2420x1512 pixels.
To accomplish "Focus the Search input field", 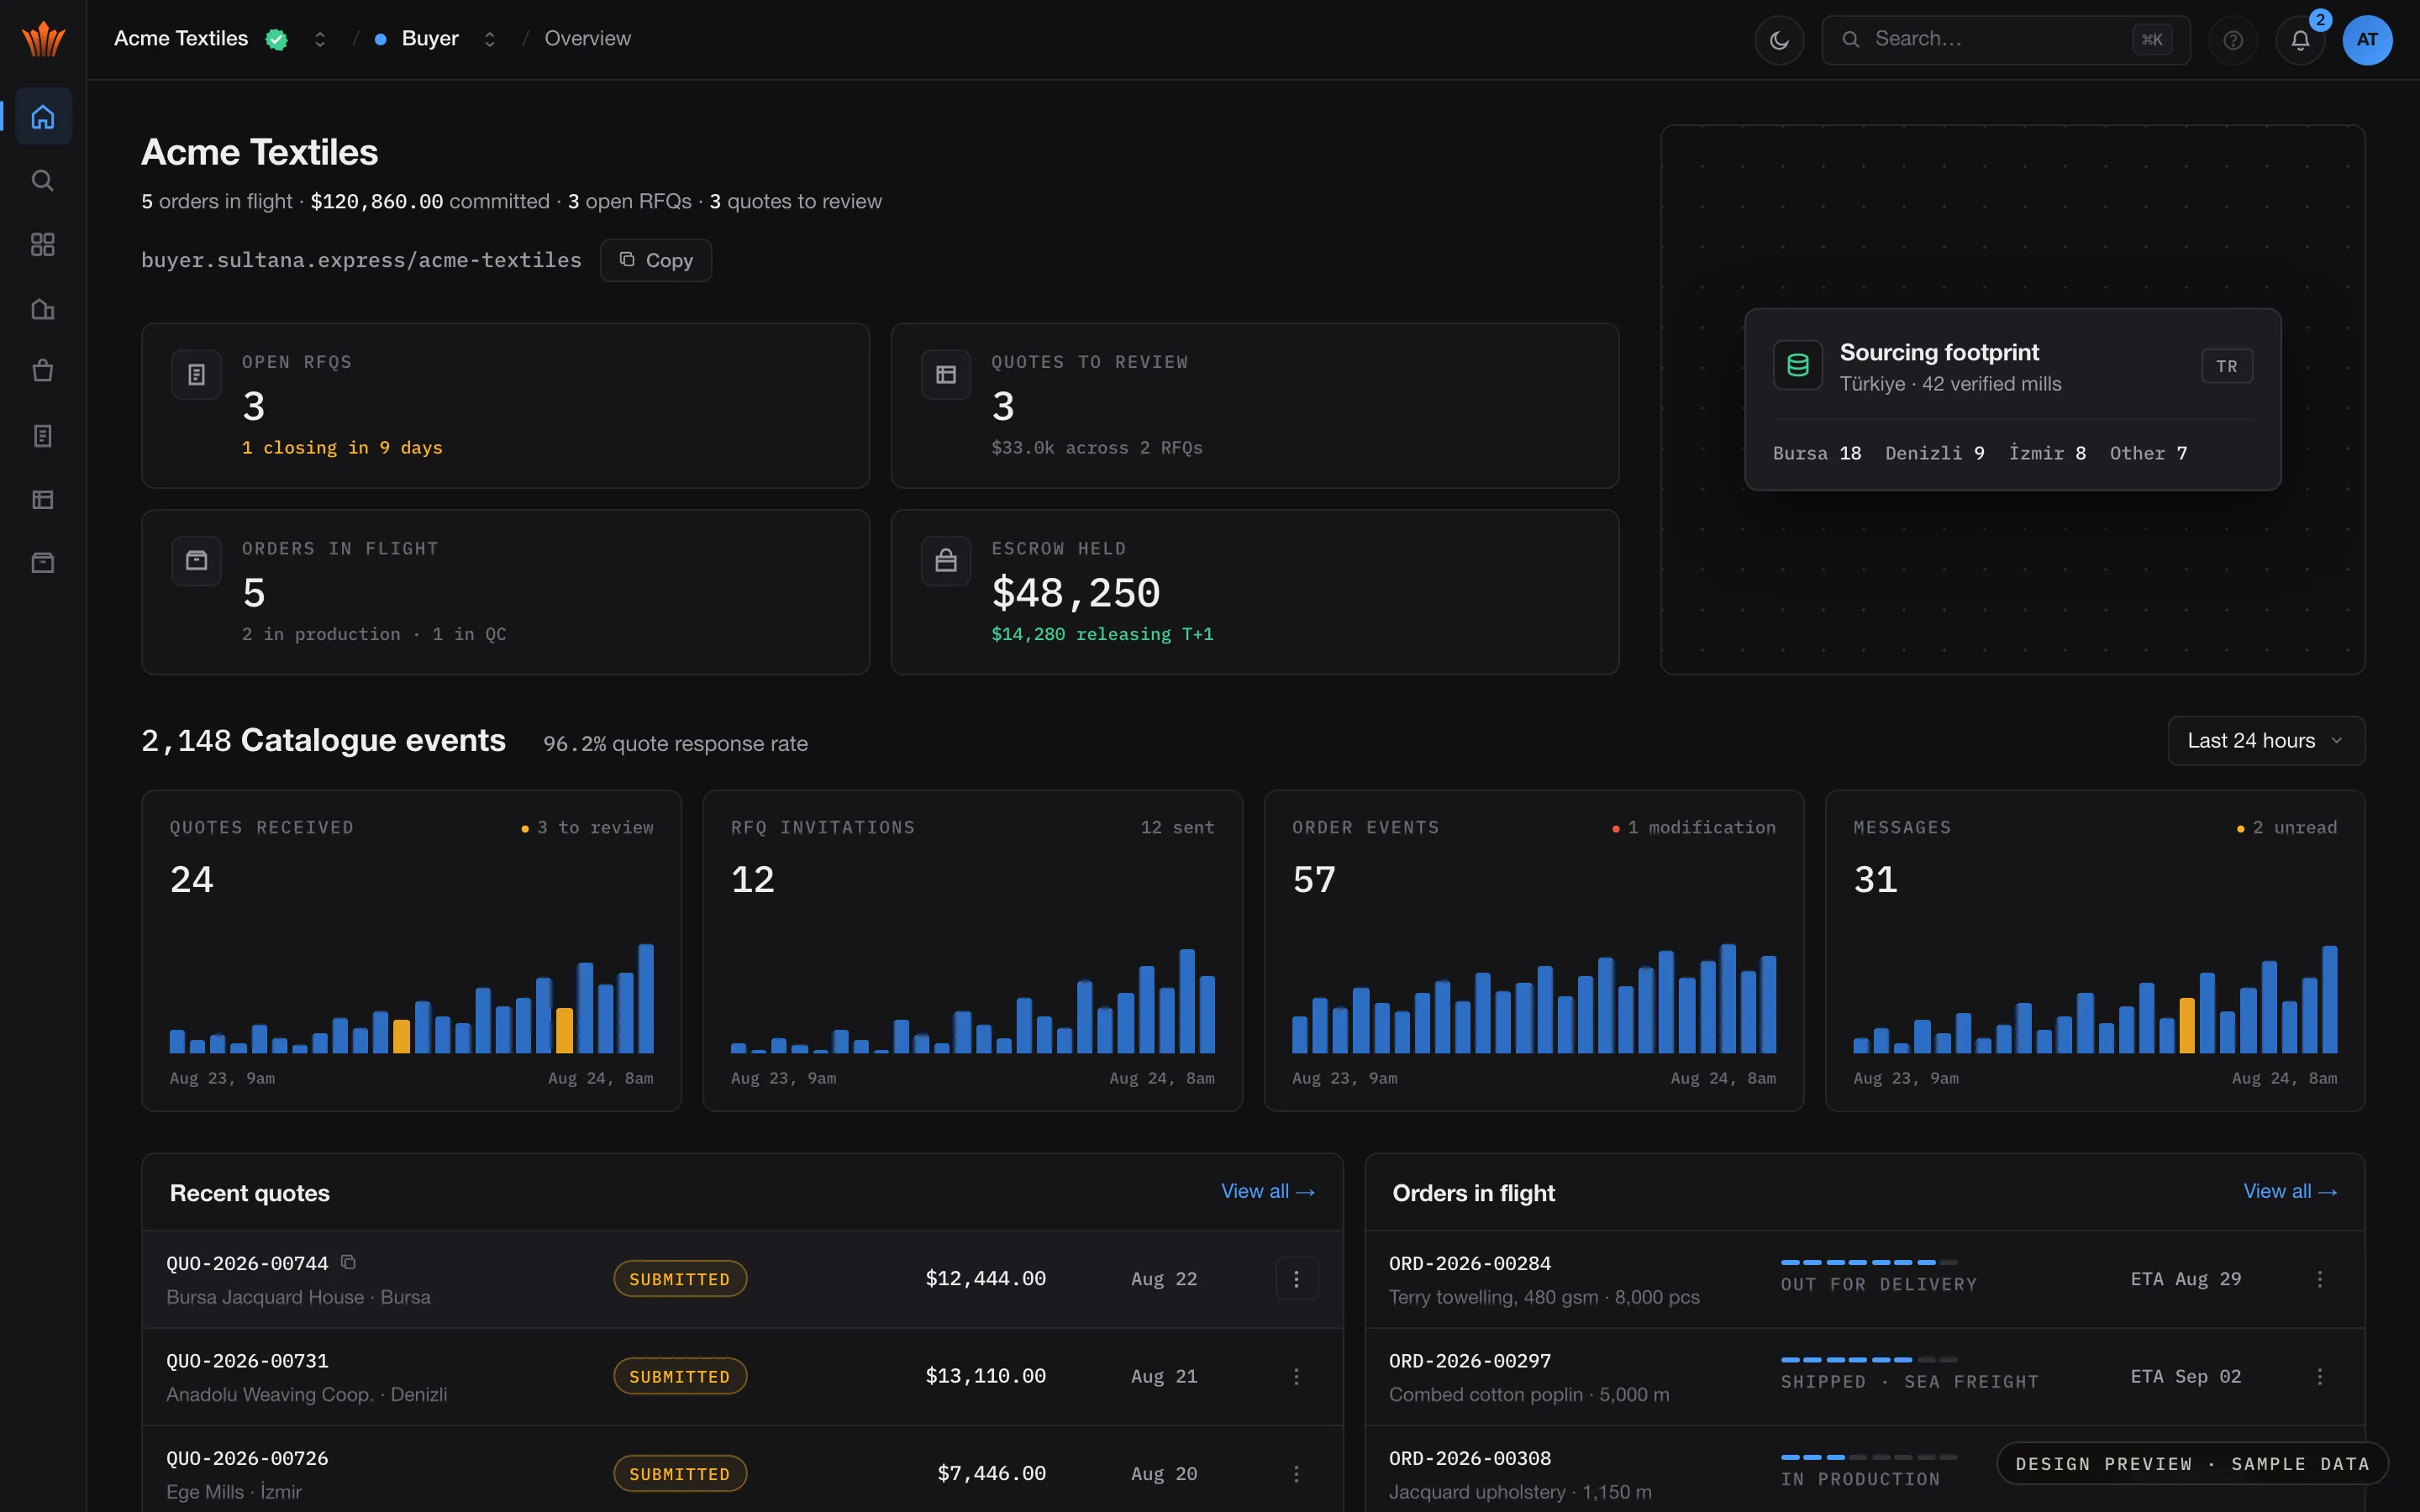I will pyautogui.click(x=2006, y=40).
